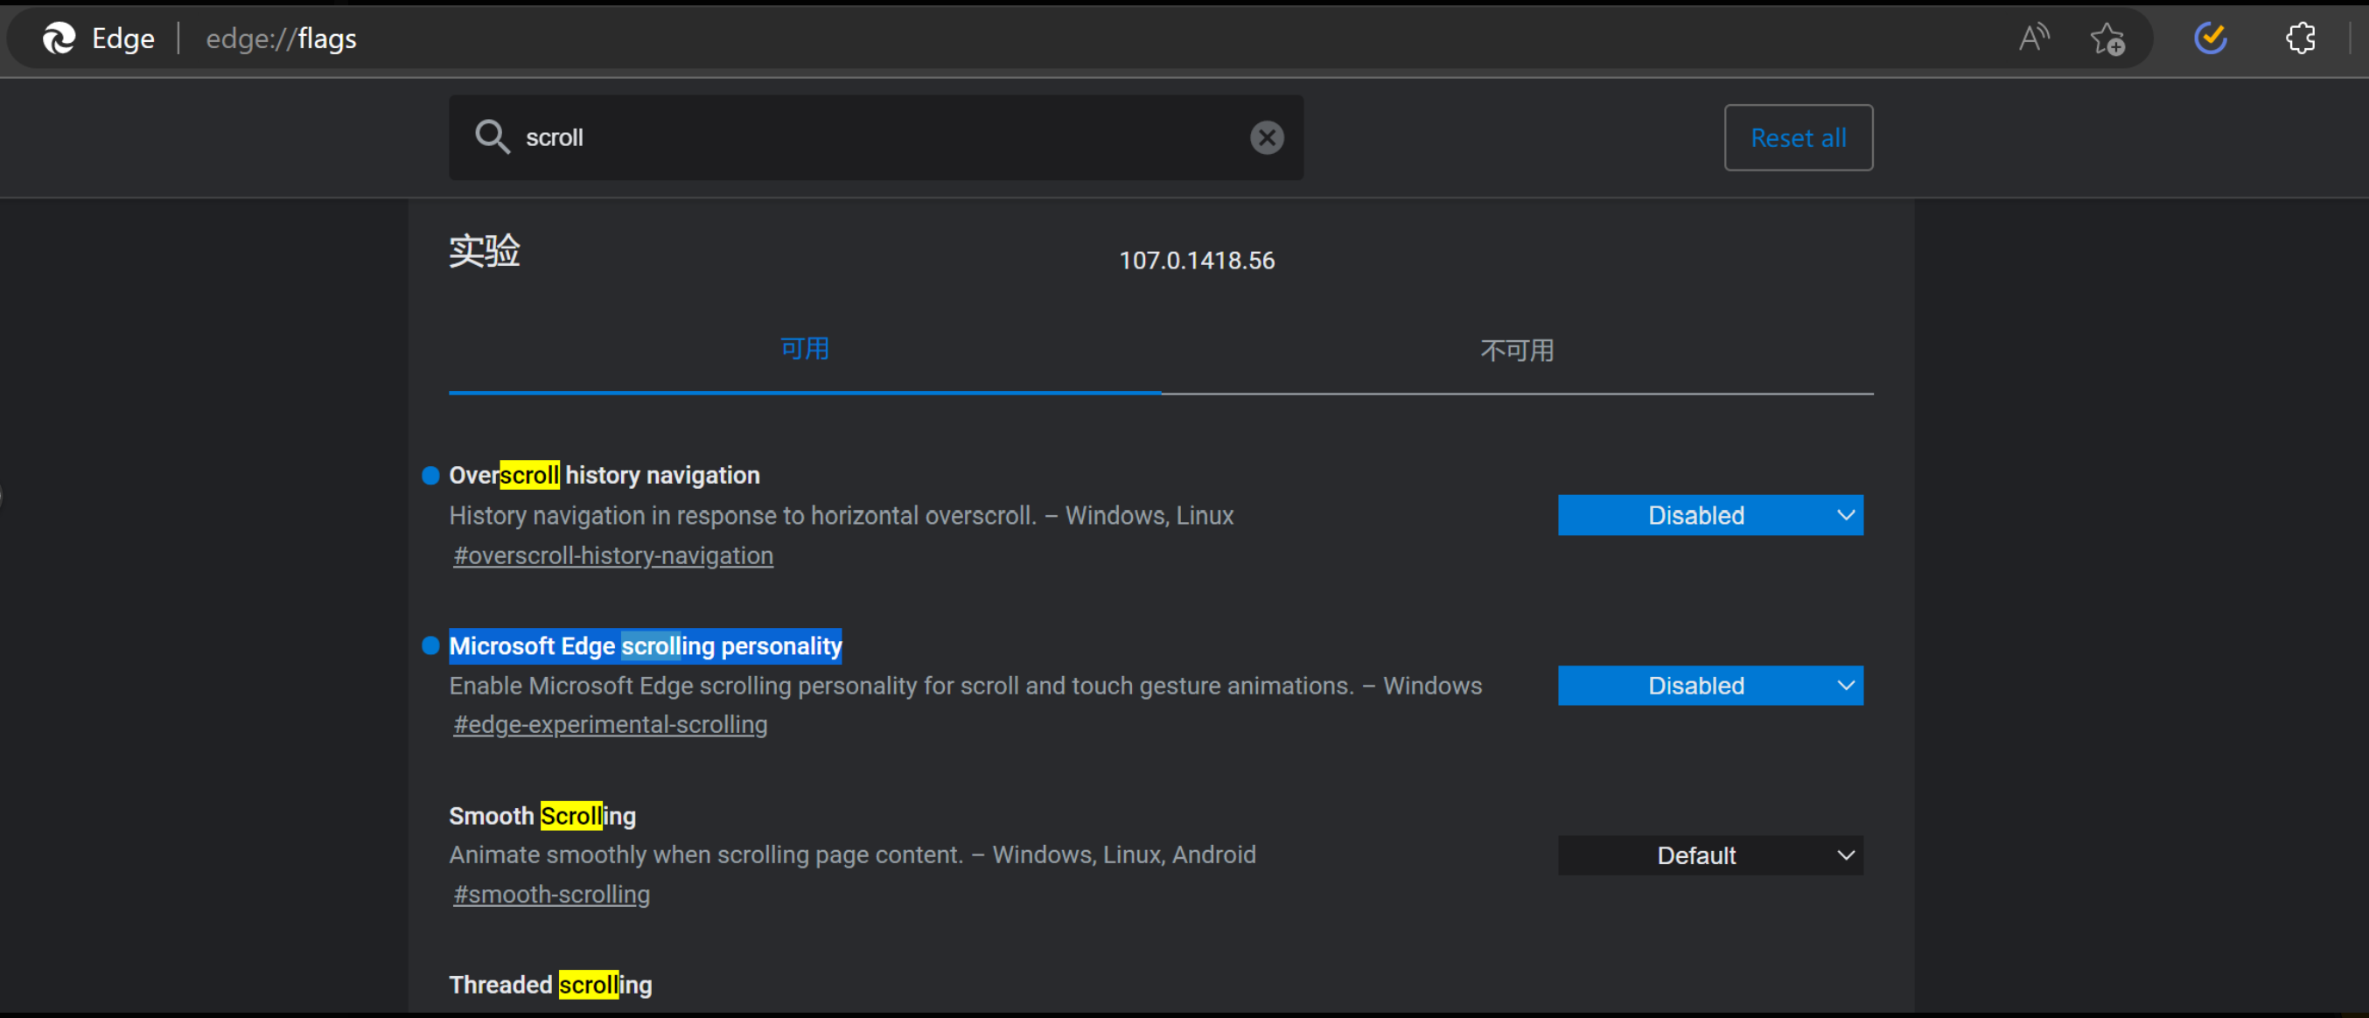Click Microsoft Edge scrolling personality title

645,645
